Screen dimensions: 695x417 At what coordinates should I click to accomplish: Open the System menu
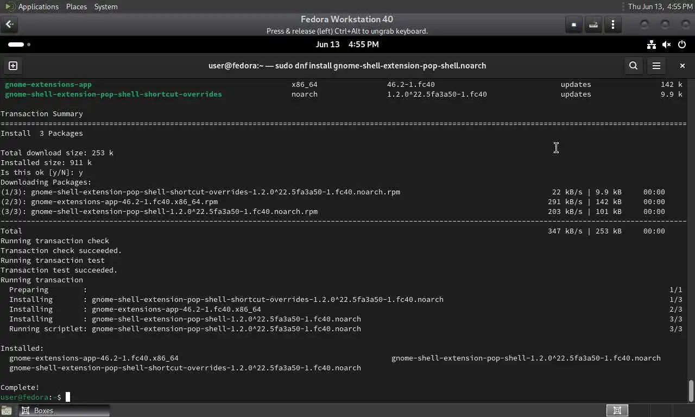click(106, 7)
